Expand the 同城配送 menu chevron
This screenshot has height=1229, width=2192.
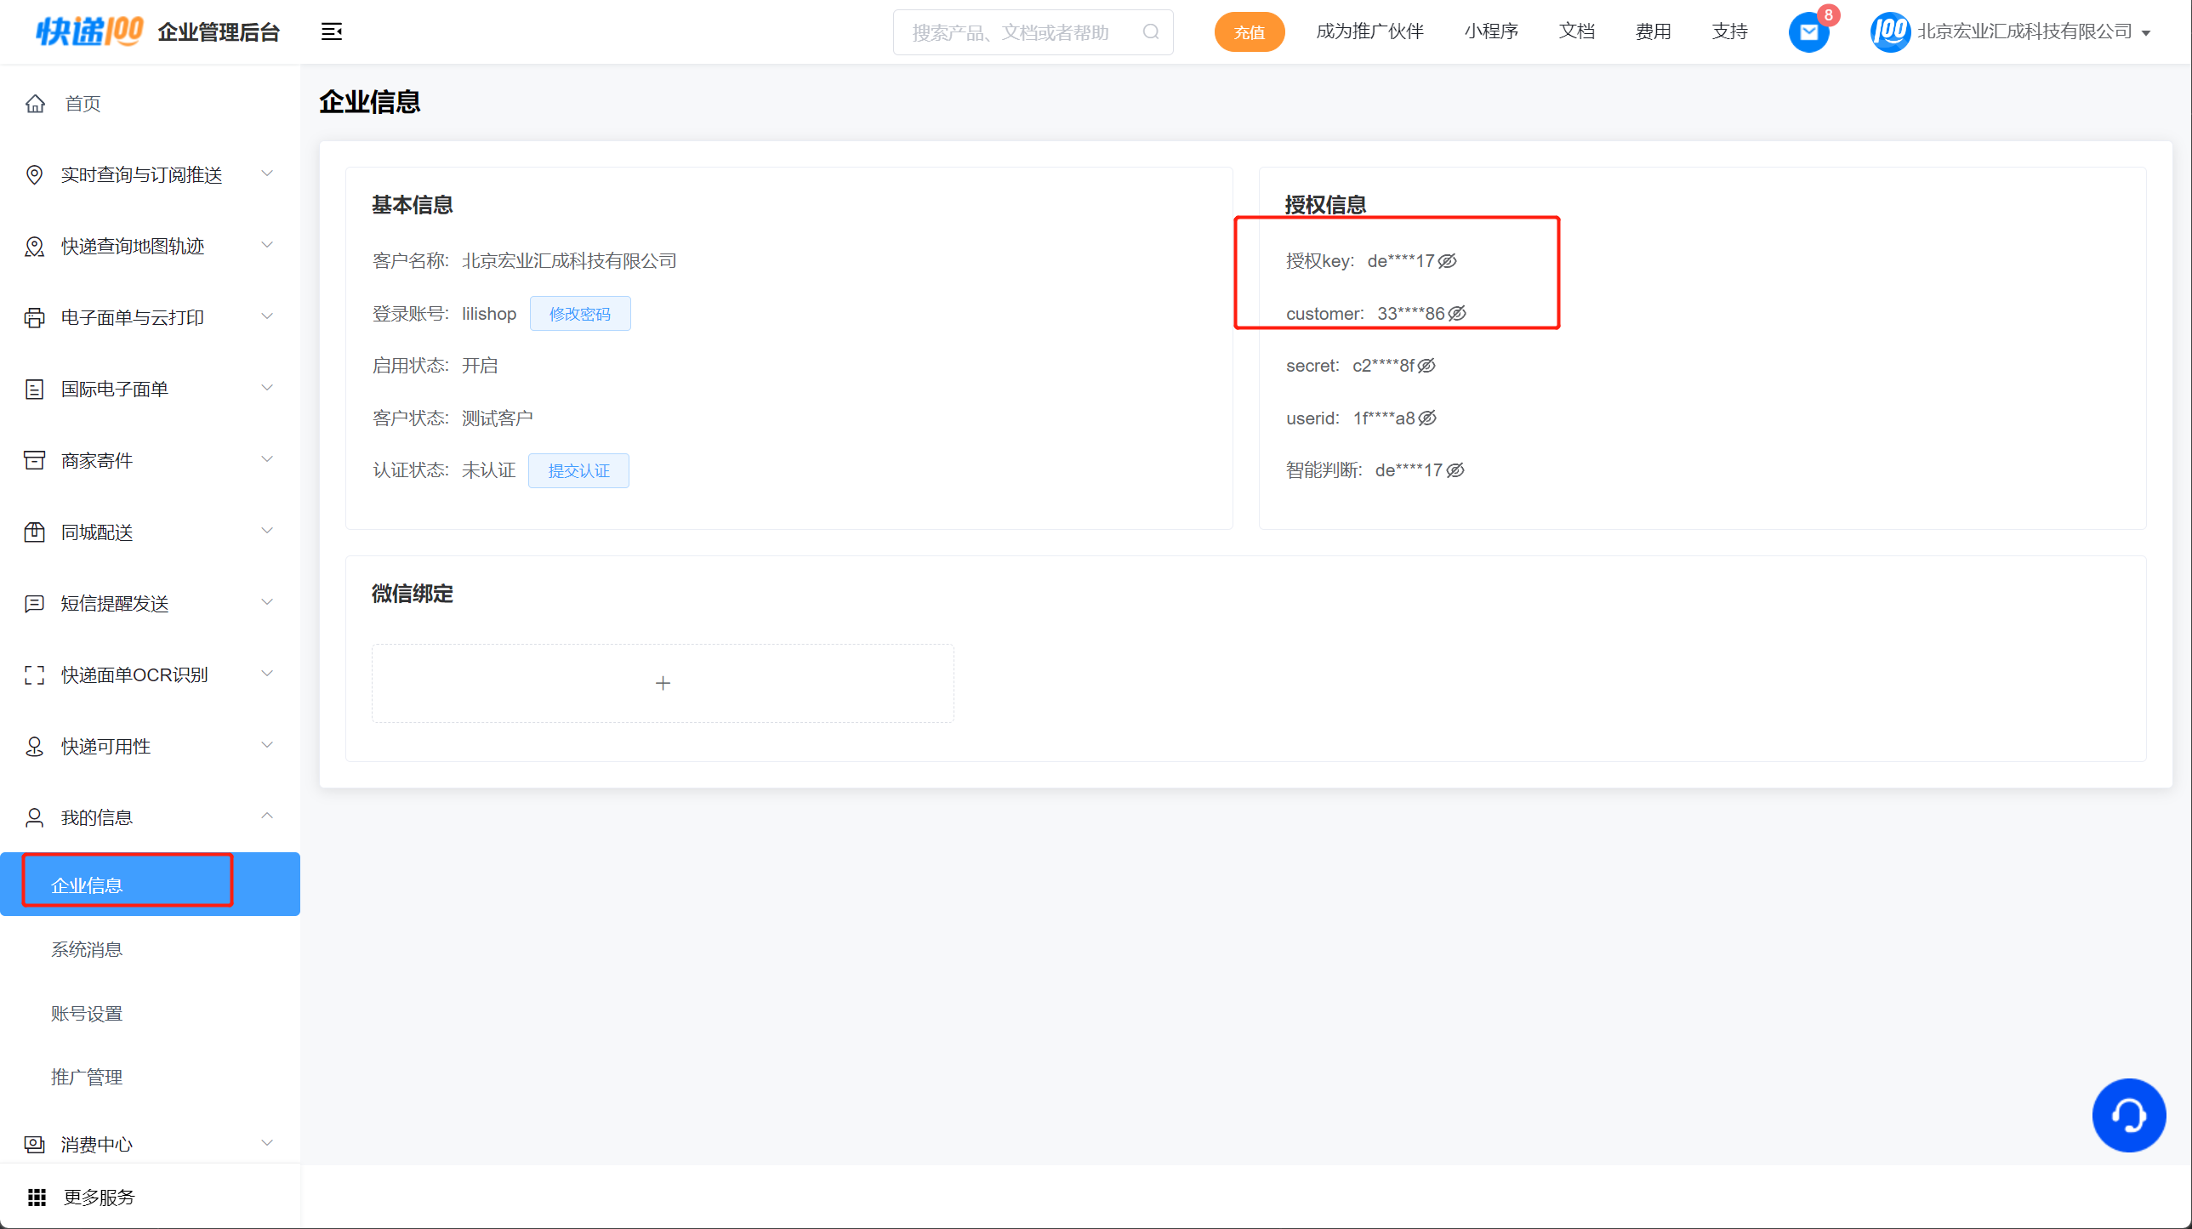pos(267,531)
